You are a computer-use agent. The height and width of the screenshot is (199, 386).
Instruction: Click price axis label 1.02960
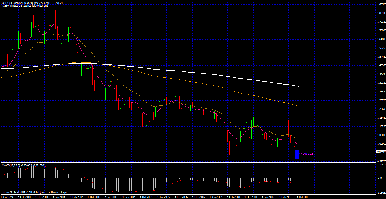381,144
